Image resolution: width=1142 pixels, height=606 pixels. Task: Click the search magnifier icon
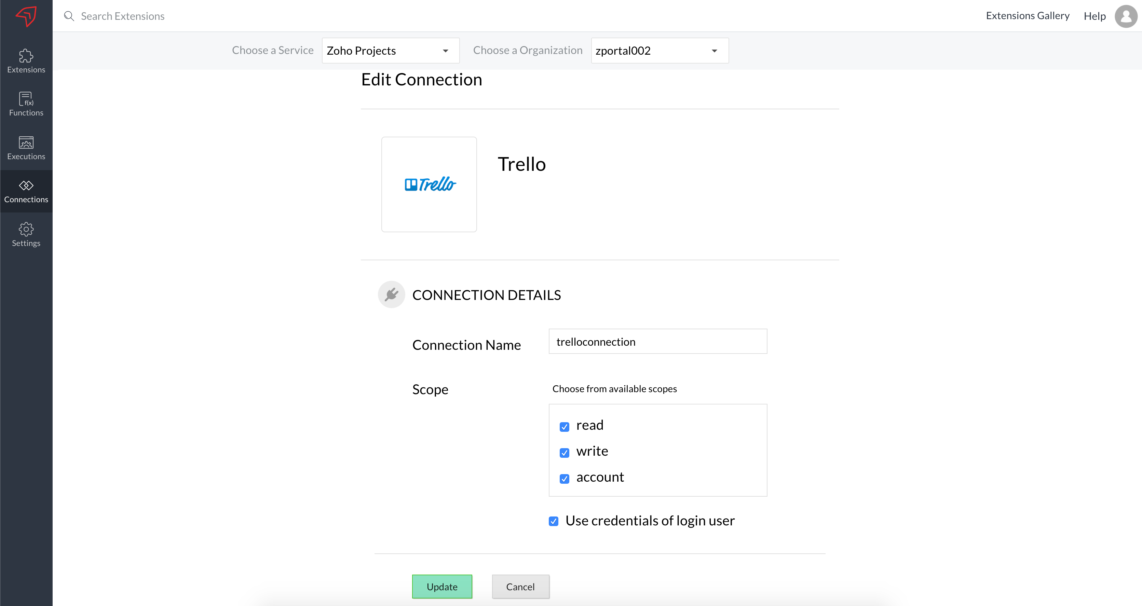69,16
